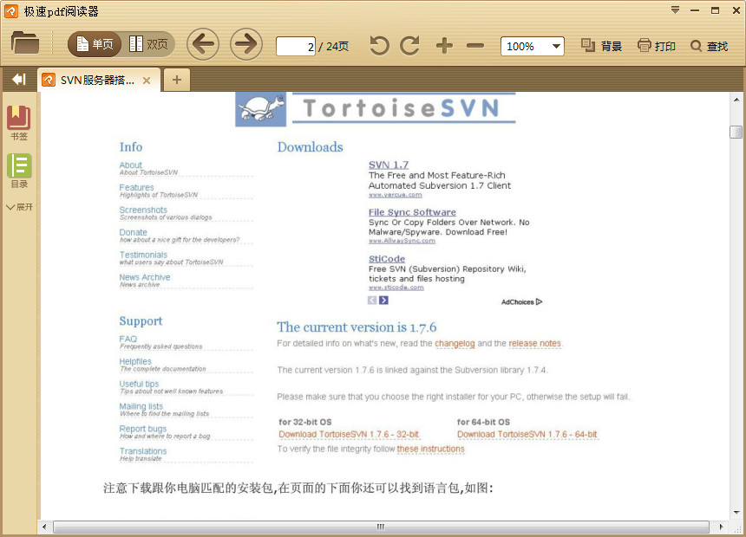Image resolution: width=746 pixels, height=537 pixels.
Task: Click Download TortoiseSVN 1.7.6 - 64-bit
Action: [527, 434]
